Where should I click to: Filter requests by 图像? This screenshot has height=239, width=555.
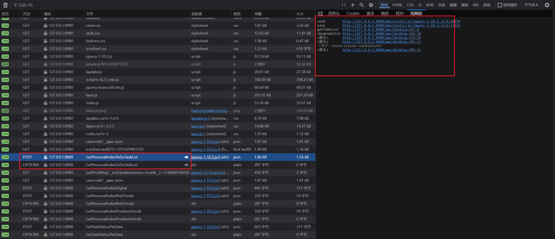click(453, 5)
